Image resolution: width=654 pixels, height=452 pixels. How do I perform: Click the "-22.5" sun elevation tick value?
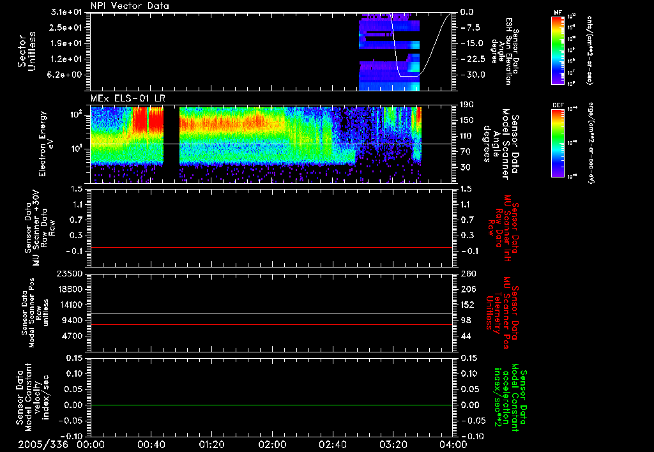(x=473, y=59)
